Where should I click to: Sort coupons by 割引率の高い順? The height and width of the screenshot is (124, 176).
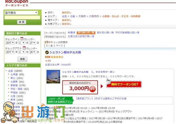pyautogui.click(x=105, y=32)
